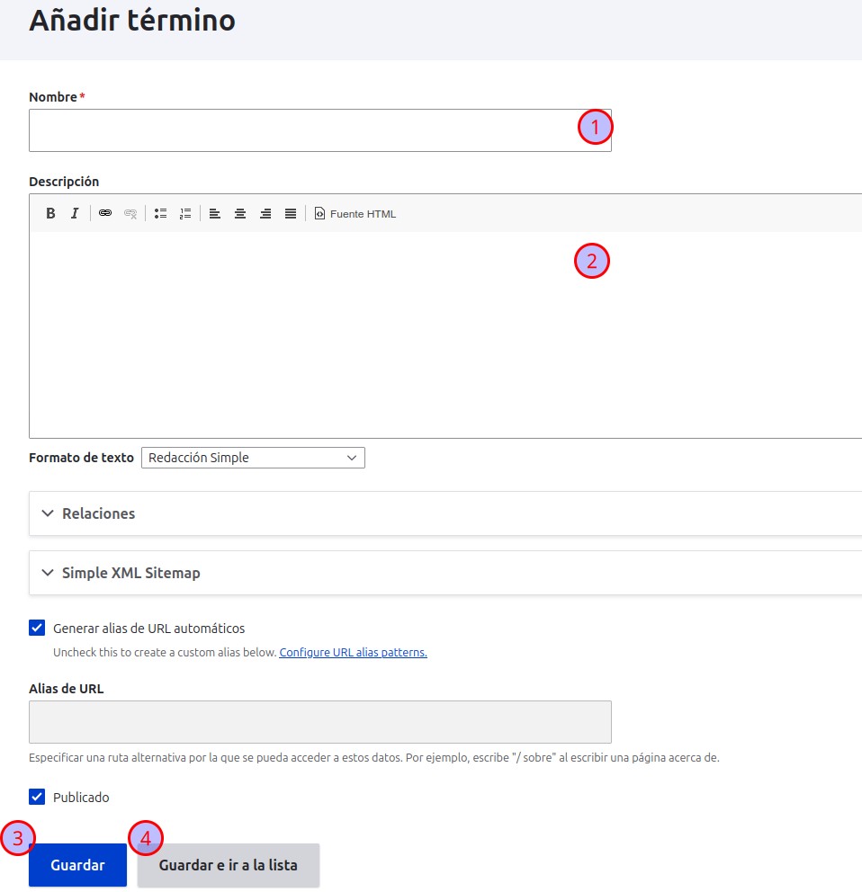Image resolution: width=862 pixels, height=892 pixels.
Task: Click the insert link icon
Action: (105, 213)
